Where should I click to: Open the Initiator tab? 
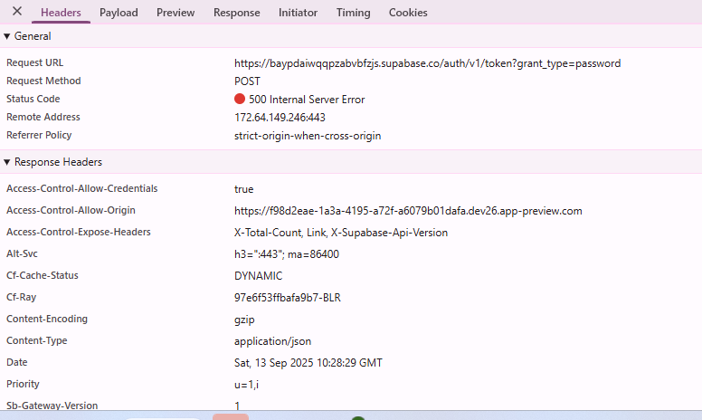pyautogui.click(x=298, y=13)
